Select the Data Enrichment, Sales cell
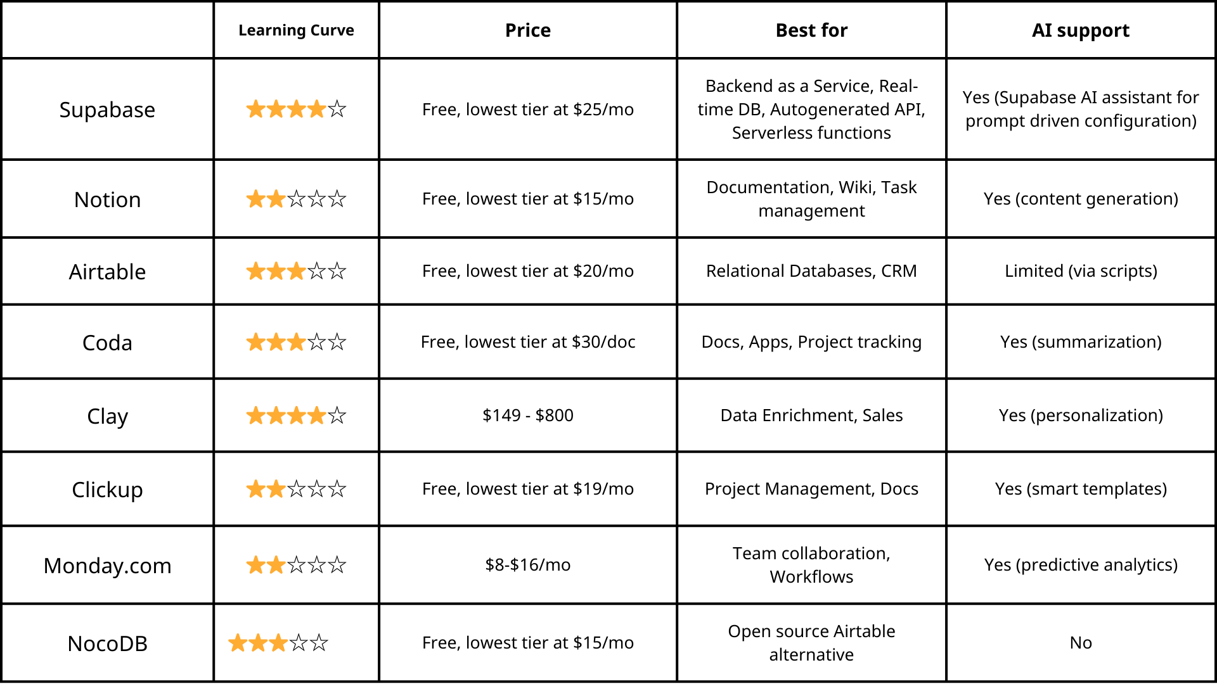 (x=811, y=415)
